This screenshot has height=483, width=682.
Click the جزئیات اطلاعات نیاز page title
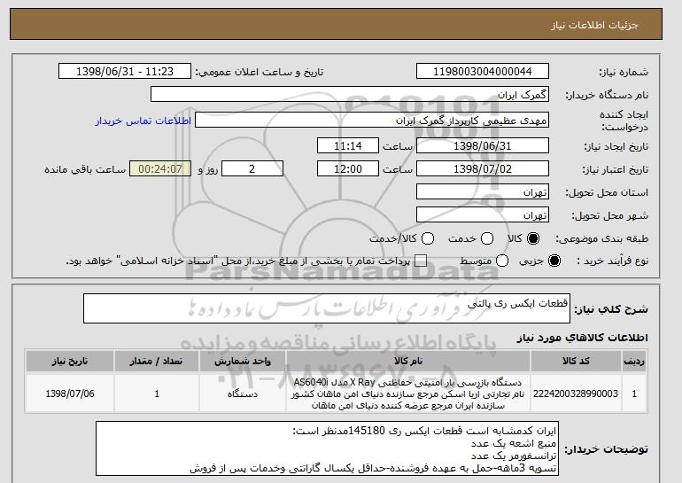click(x=594, y=25)
